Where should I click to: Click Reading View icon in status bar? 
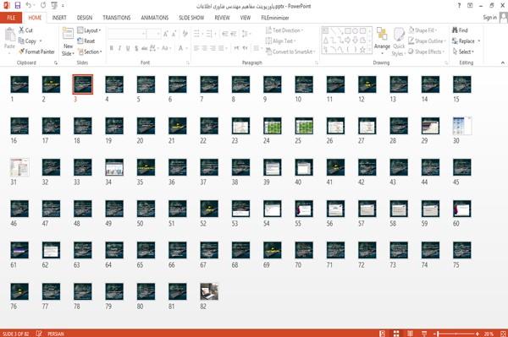coord(410,334)
